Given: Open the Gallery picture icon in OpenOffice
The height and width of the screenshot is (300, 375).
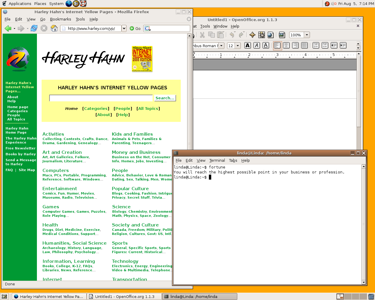Looking at the screenshot, I should (282, 35).
